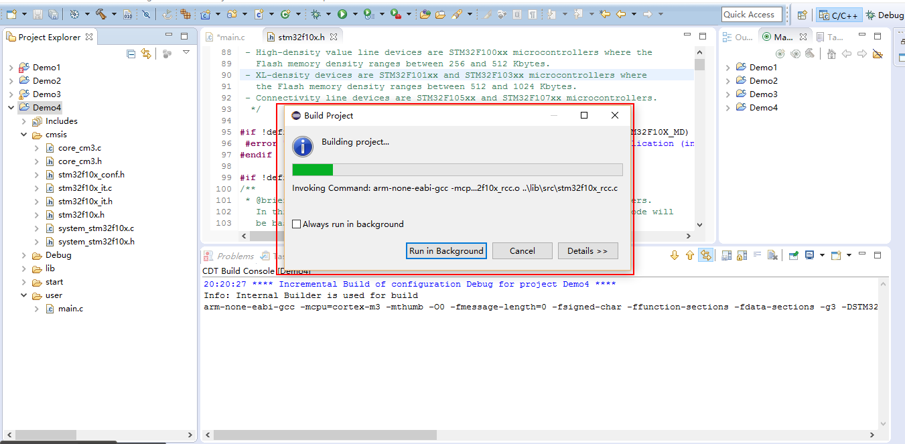Collapse the cmsis folder
This screenshot has width=905, height=444.
(x=23, y=135)
